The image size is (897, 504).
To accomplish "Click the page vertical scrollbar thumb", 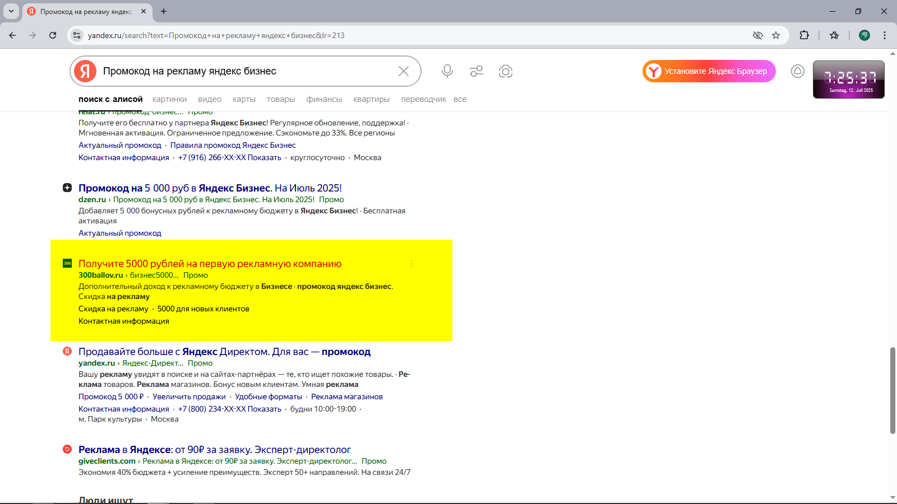I will click(893, 390).
